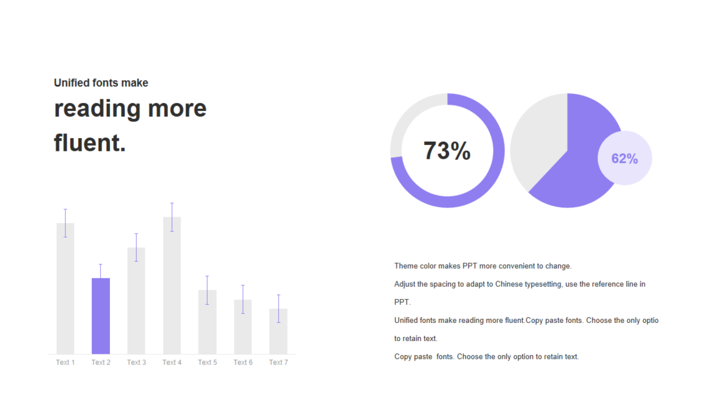The height and width of the screenshot is (408, 726).
Task: Click the 62% lavender circle badge
Action: 624,158
